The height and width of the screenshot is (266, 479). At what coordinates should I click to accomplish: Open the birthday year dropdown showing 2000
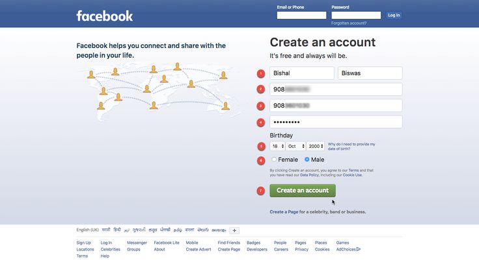pos(316,147)
